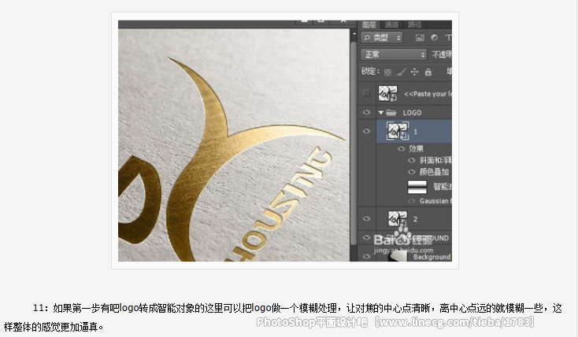Click the canvas vertical scrollbar
Screen dimensions: 578x337
click(x=354, y=144)
